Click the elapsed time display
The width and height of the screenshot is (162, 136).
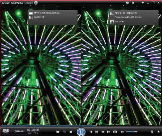point(33,130)
